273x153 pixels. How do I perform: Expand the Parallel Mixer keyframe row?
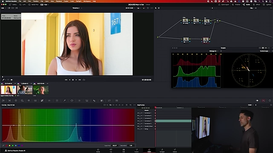(143, 126)
